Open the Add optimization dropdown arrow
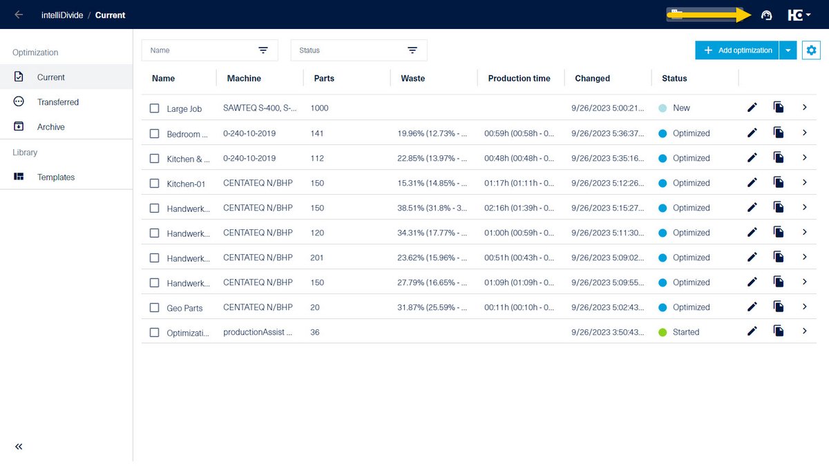 coord(788,50)
